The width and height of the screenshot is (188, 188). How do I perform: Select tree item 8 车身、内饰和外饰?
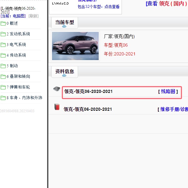point(24,98)
